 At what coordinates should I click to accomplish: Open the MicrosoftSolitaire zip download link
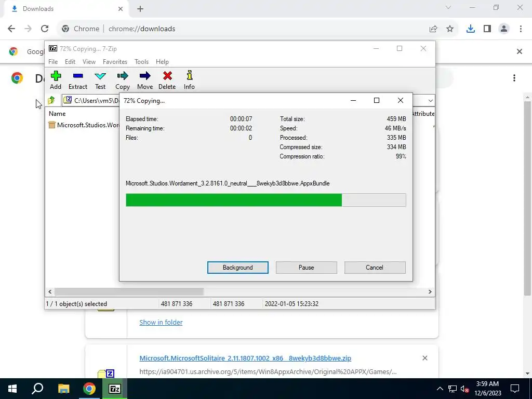(245, 358)
